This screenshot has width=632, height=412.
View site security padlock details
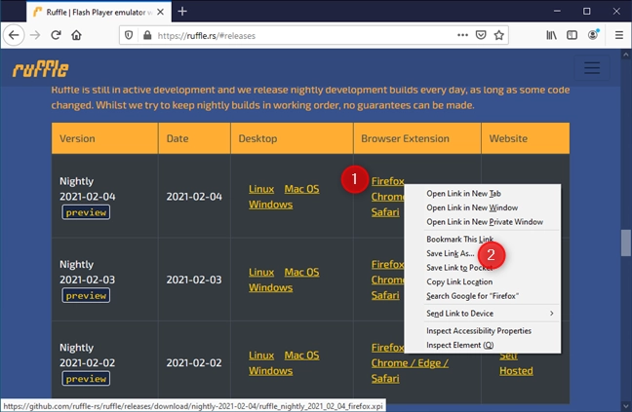pos(147,35)
